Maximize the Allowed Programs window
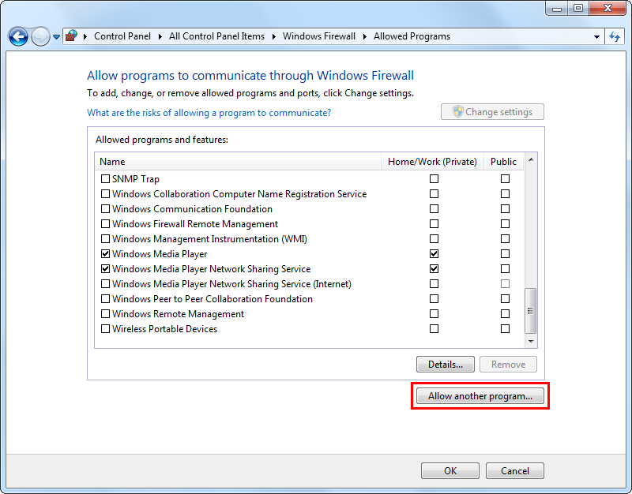This screenshot has width=632, height=494. (578, 8)
